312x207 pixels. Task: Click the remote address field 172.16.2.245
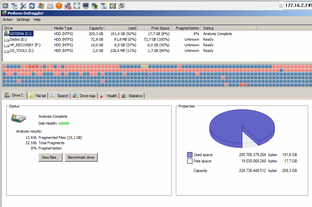tap(298, 6)
